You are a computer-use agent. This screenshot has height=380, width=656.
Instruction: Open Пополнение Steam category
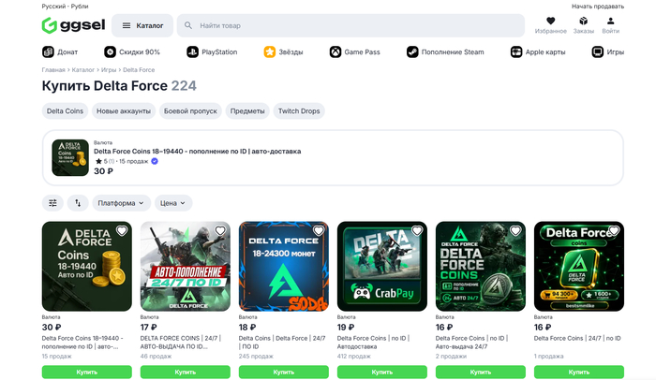[x=445, y=52]
